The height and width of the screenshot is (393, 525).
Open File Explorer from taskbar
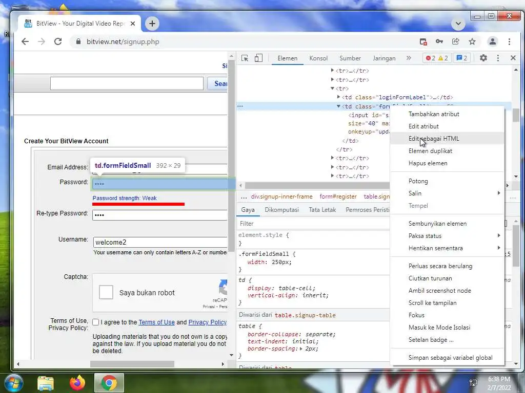pyautogui.click(x=46, y=383)
